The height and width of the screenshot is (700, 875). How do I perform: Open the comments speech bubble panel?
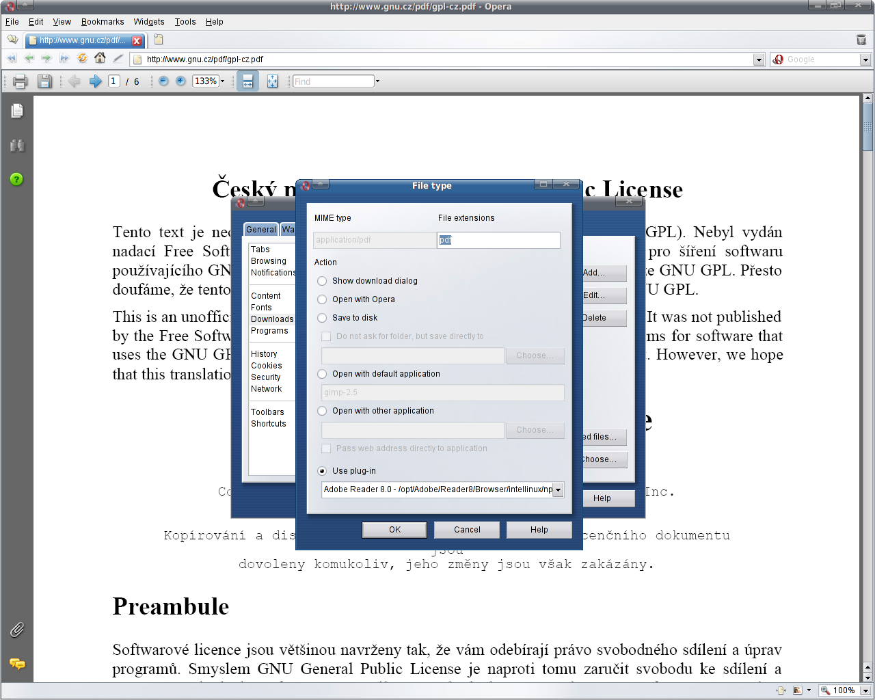tap(17, 664)
